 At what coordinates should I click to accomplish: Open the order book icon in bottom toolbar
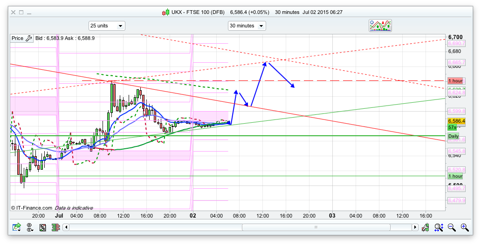55,227
